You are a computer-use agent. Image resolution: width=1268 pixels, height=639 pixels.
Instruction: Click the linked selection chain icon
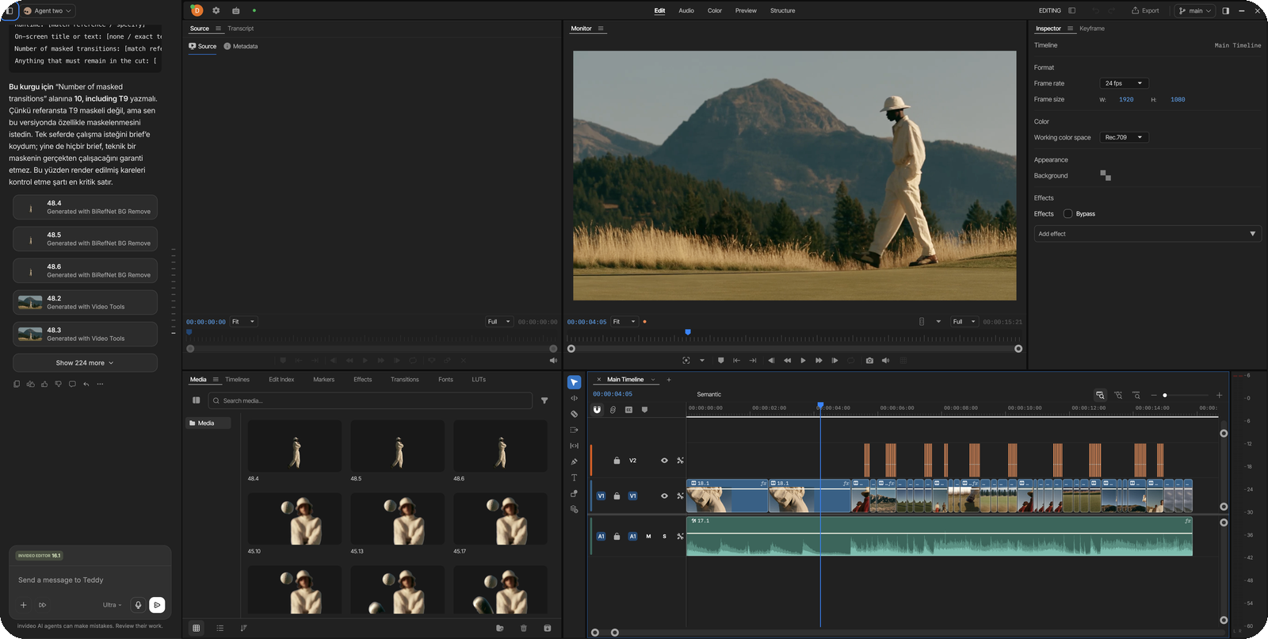pyautogui.click(x=613, y=410)
